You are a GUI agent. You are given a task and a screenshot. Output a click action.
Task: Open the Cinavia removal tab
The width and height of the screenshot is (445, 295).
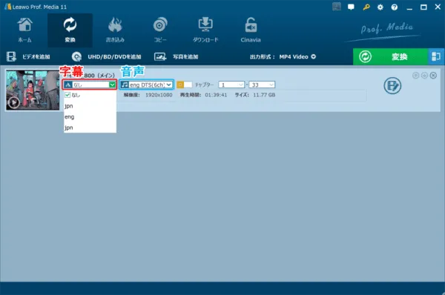pyautogui.click(x=251, y=30)
